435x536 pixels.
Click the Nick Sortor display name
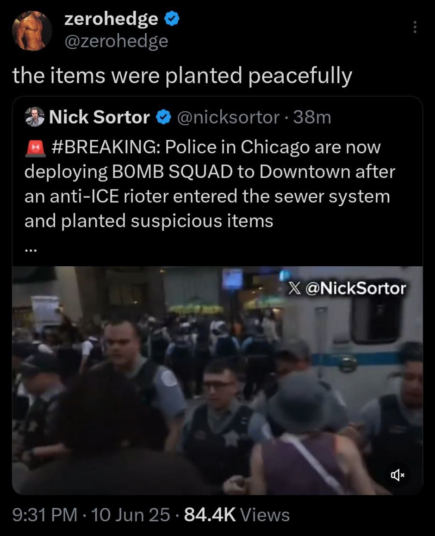coord(100,117)
